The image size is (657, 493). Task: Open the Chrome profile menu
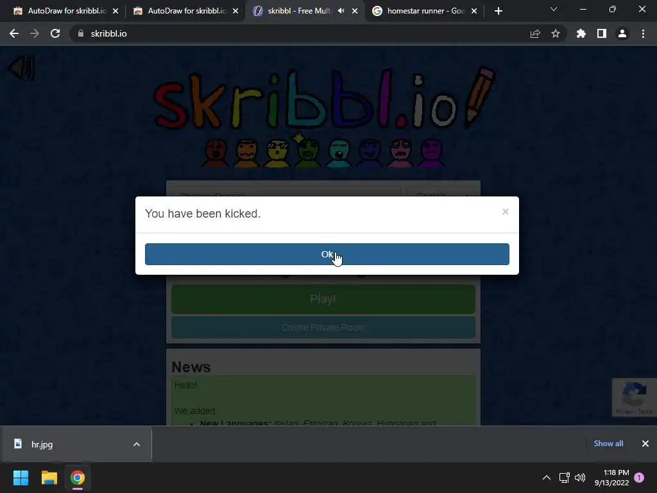click(622, 33)
